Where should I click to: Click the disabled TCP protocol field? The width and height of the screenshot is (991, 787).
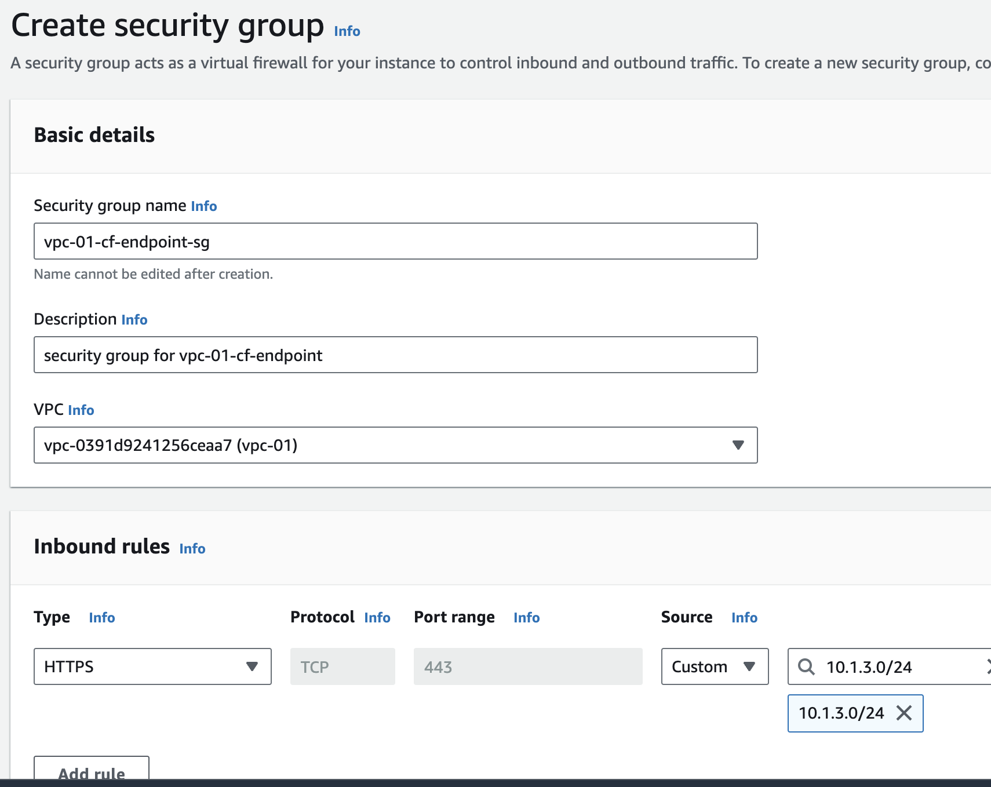click(x=343, y=666)
